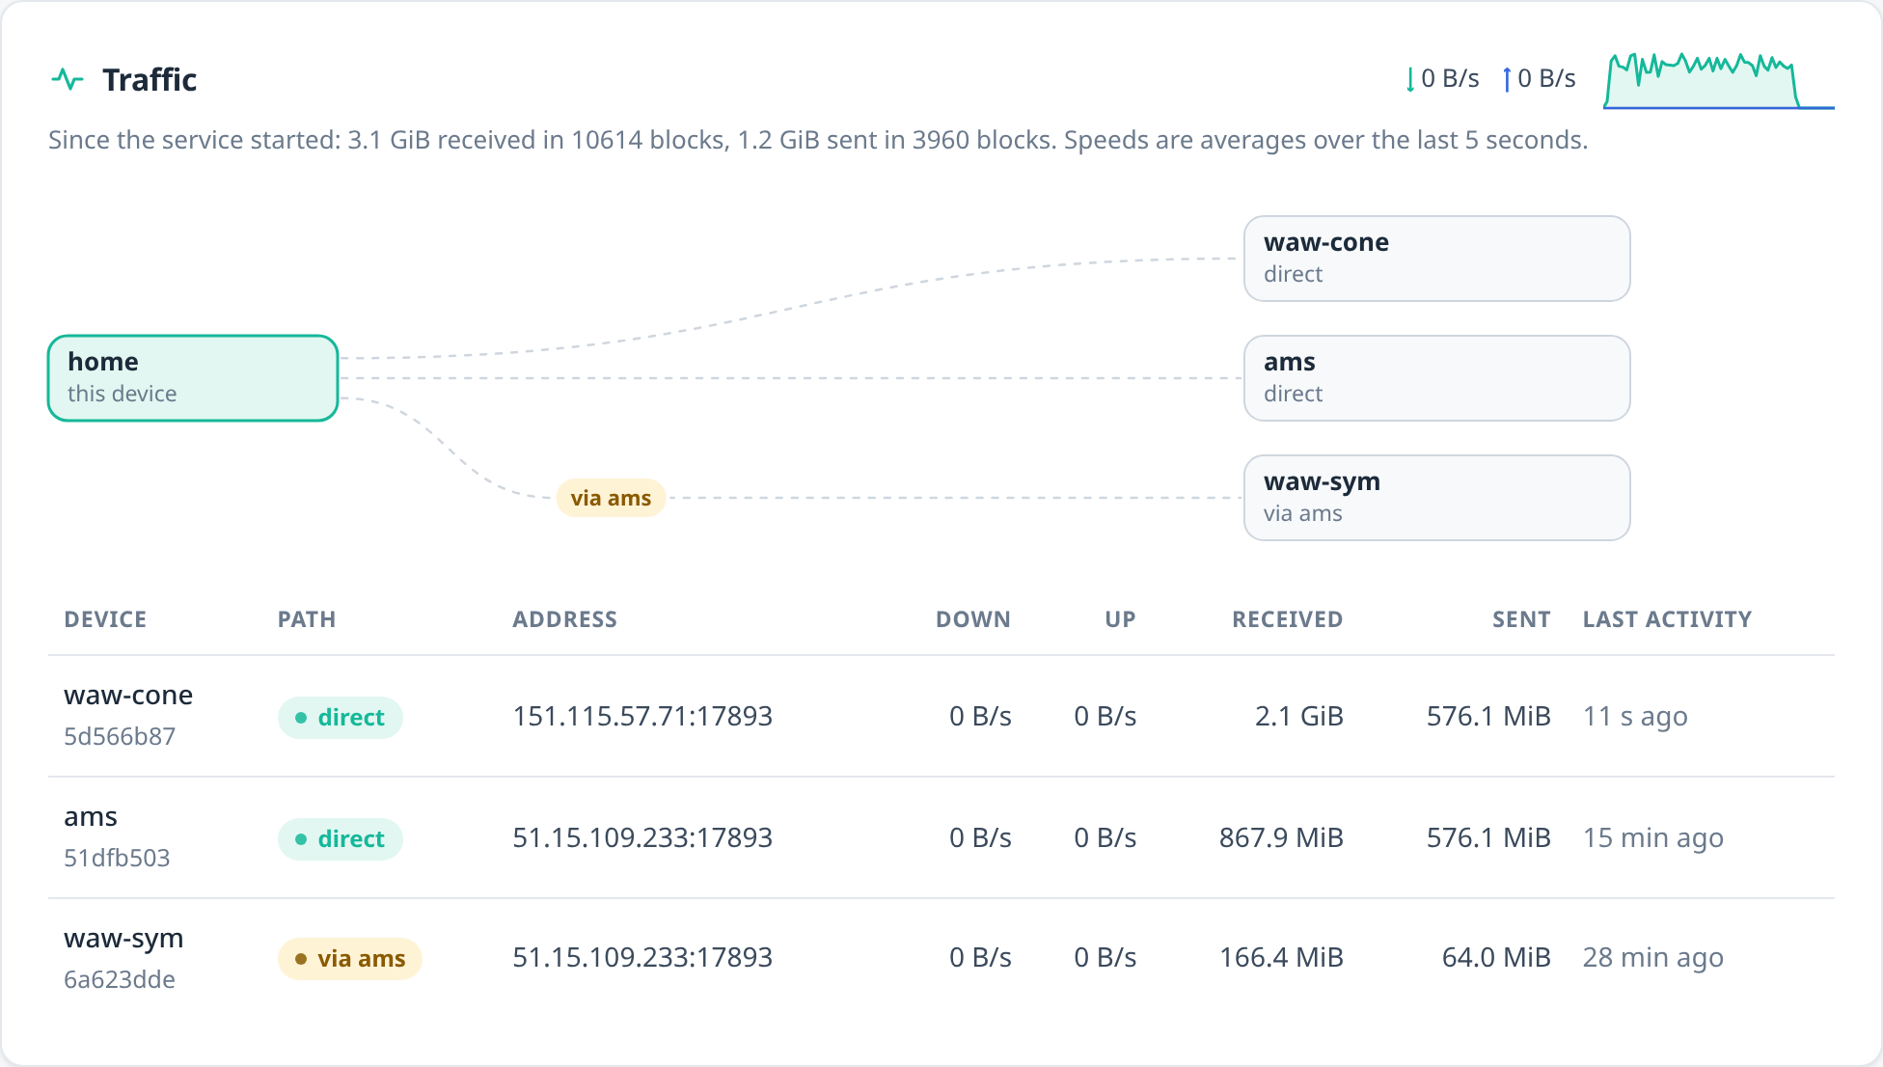Click the green download speed arrow

pyautogui.click(x=1410, y=79)
